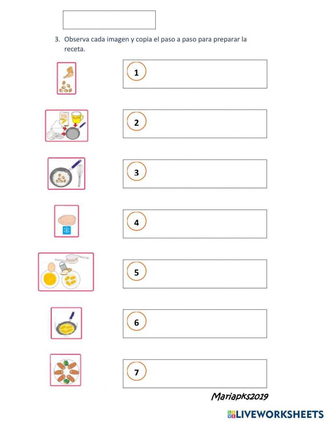
Task: Click the orange circle numbered 7
Action: [x=136, y=372]
